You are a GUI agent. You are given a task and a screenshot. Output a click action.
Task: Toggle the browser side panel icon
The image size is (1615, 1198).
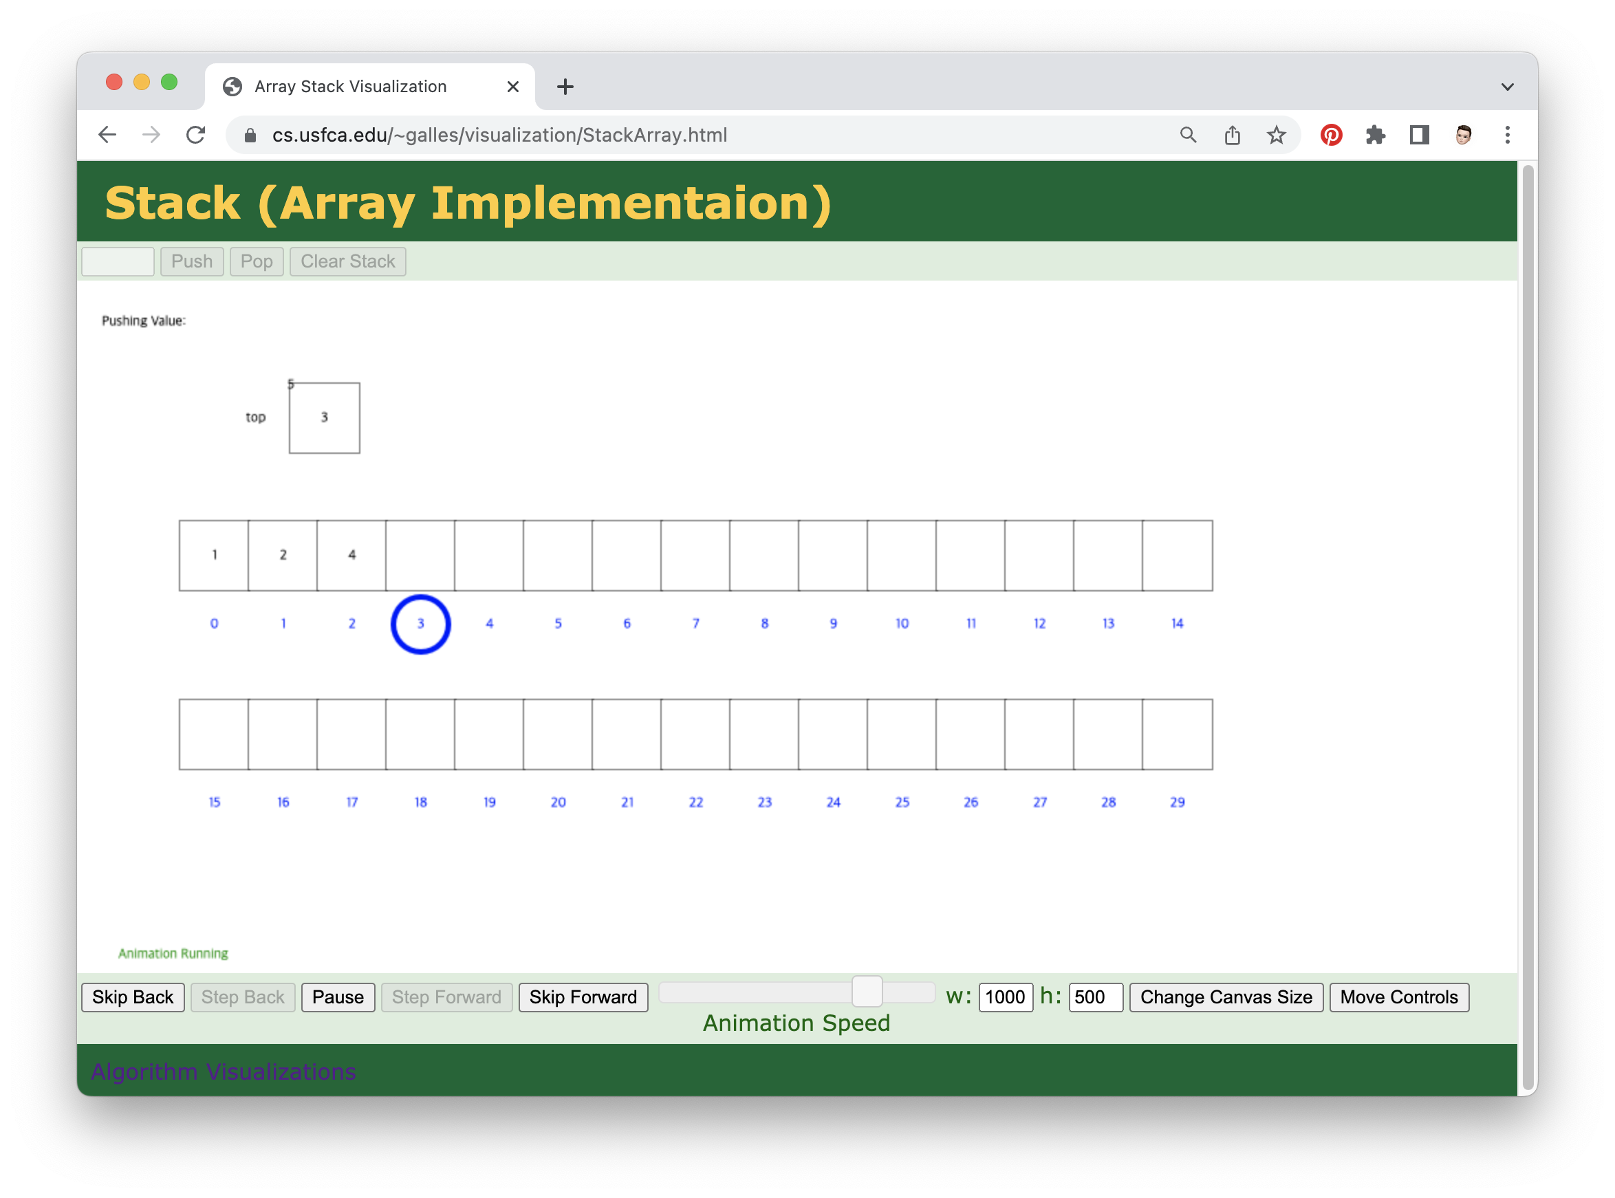1419,135
